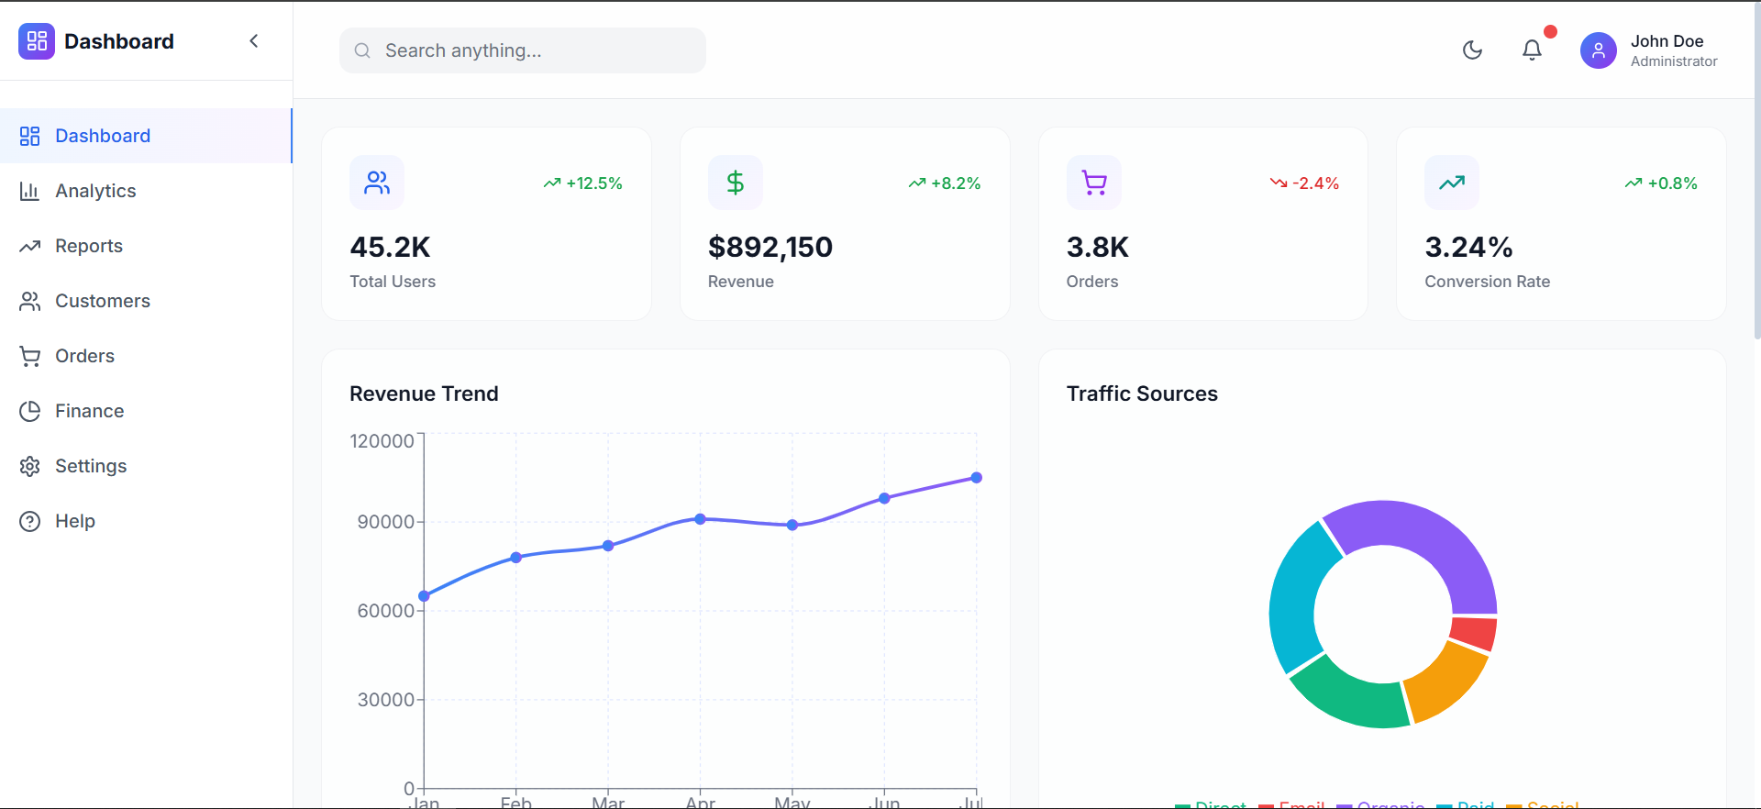The height and width of the screenshot is (809, 1761).
Task: Click the Jul data point on chart
Action: (x=977, y=478)
